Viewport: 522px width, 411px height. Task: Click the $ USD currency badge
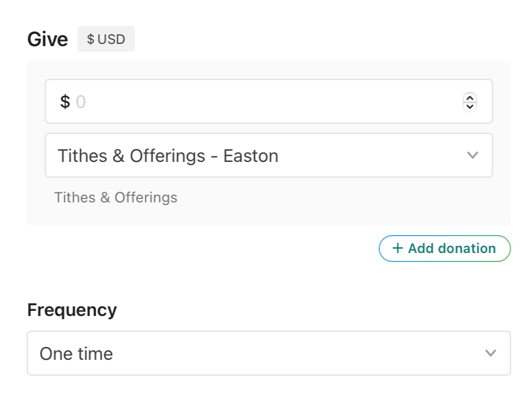click(x=106, y=39)
